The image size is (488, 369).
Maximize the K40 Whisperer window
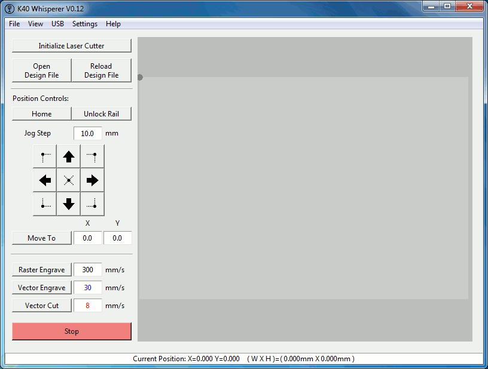tap(447, 7)
